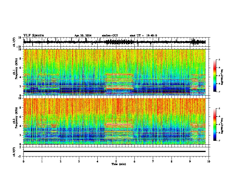Image resolution: width=235 pixels, height=181 pixels.
Task: Click the time-axis tick label "0"
Action: (x=23, y=161)
